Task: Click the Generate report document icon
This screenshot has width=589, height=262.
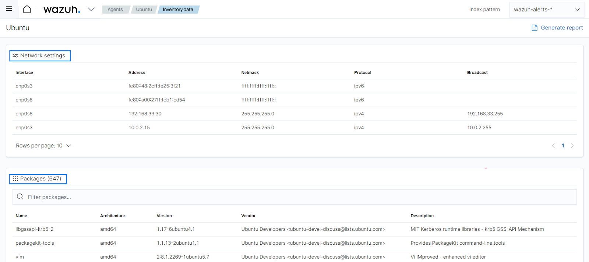Action: (535, 28)
